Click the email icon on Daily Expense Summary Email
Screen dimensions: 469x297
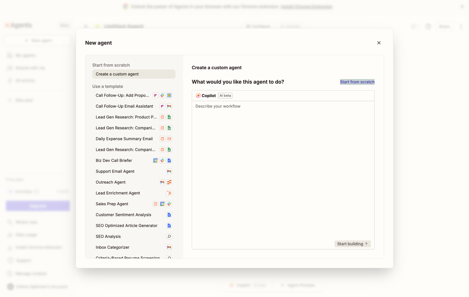click(169, 139)
